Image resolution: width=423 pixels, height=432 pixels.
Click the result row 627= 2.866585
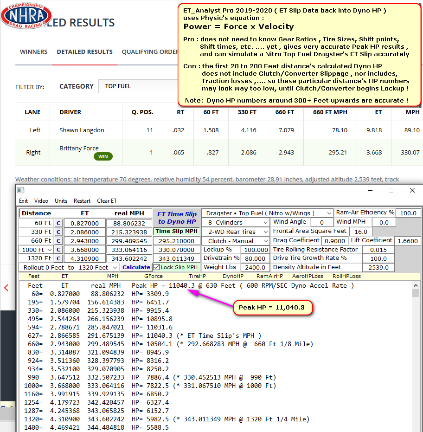[x=144, y=335]
